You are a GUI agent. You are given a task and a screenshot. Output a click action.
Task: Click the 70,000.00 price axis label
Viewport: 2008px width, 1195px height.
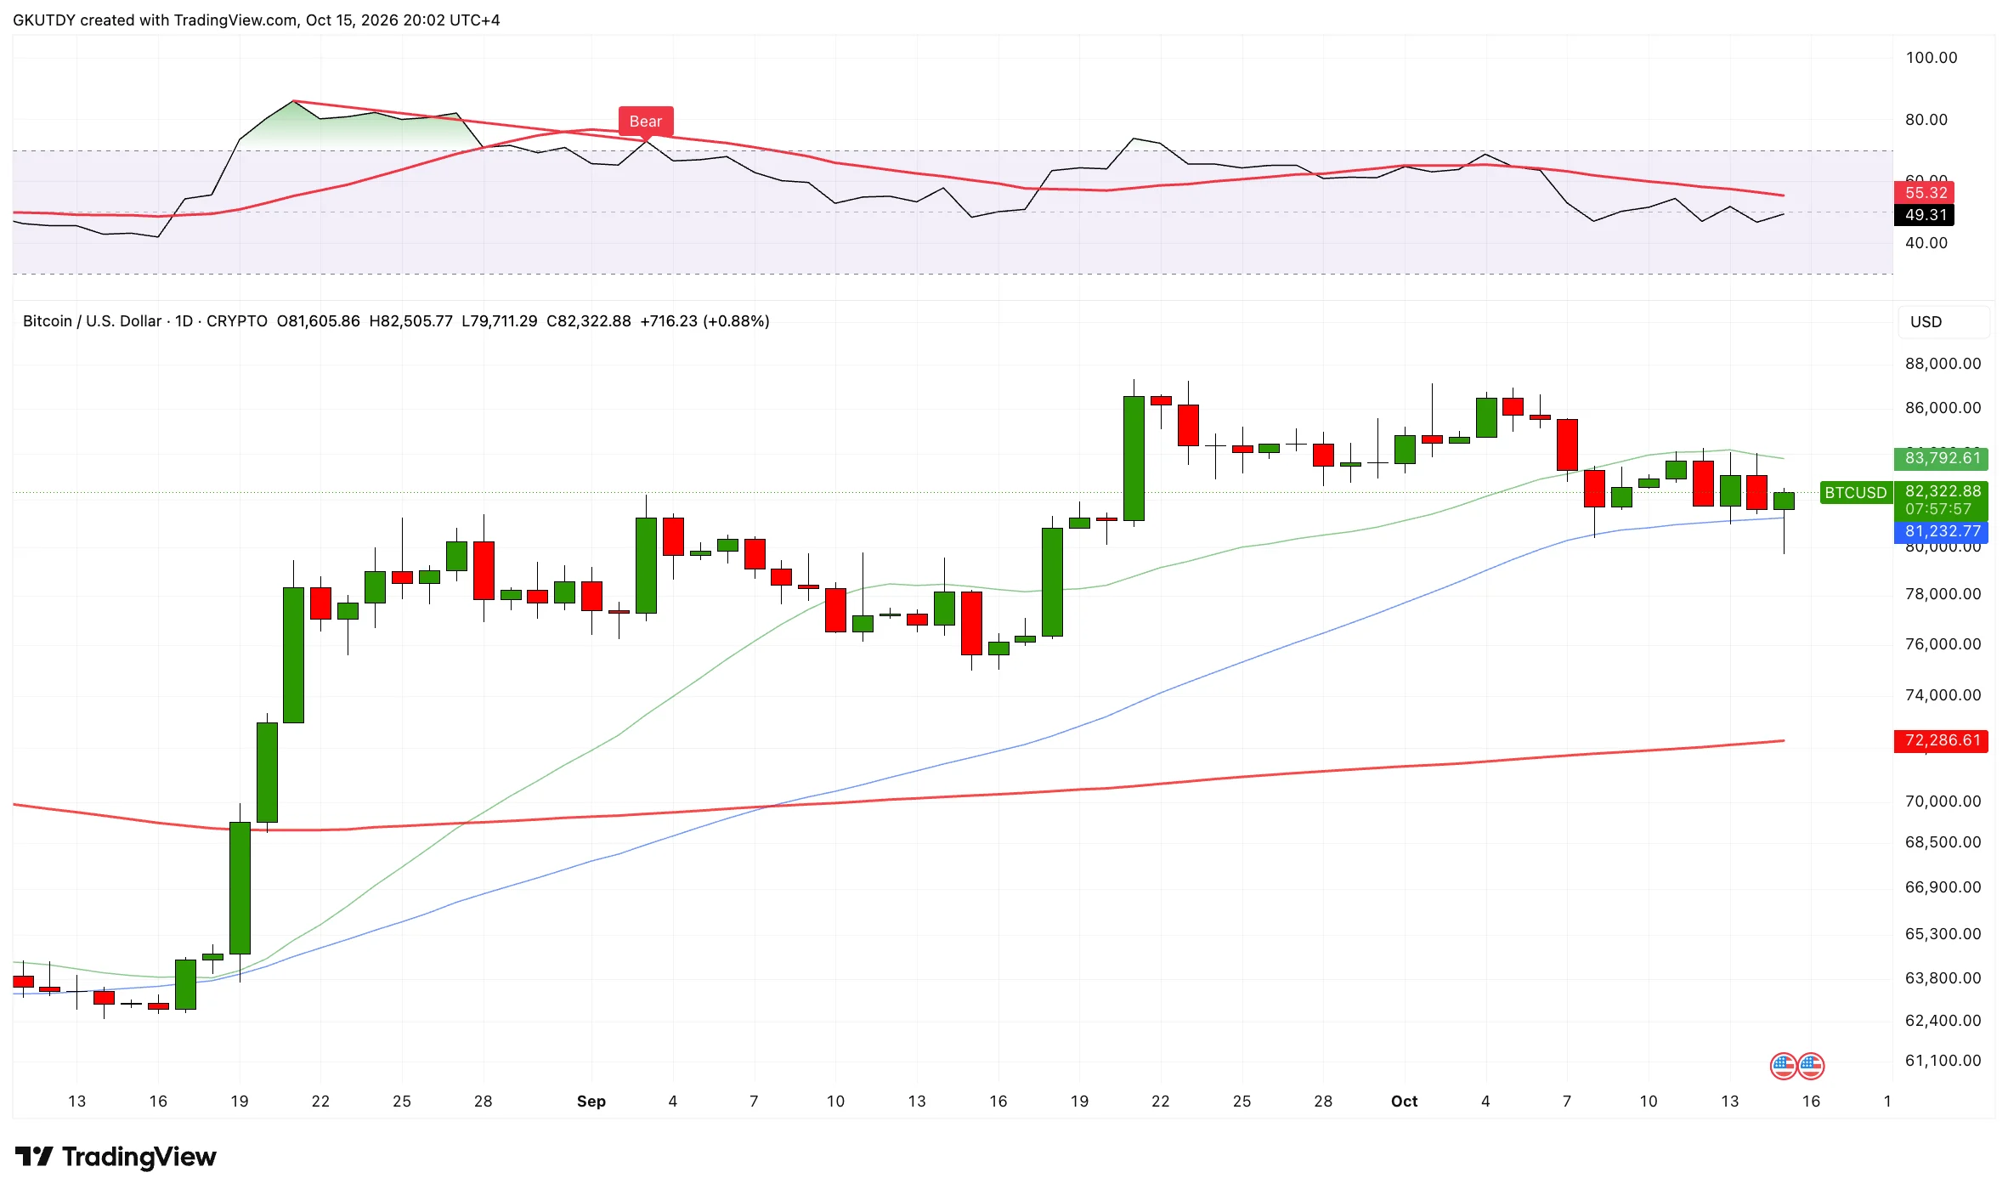1943,801
